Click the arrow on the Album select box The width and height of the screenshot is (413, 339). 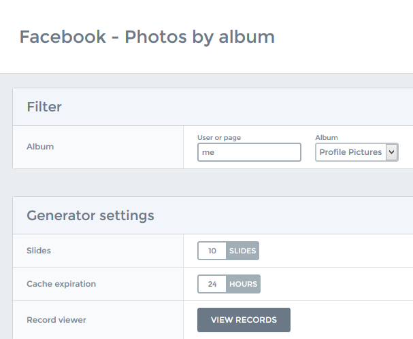pos(392,152)
